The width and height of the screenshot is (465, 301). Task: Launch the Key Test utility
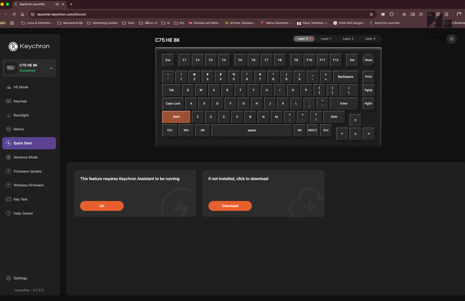(21, 199)
